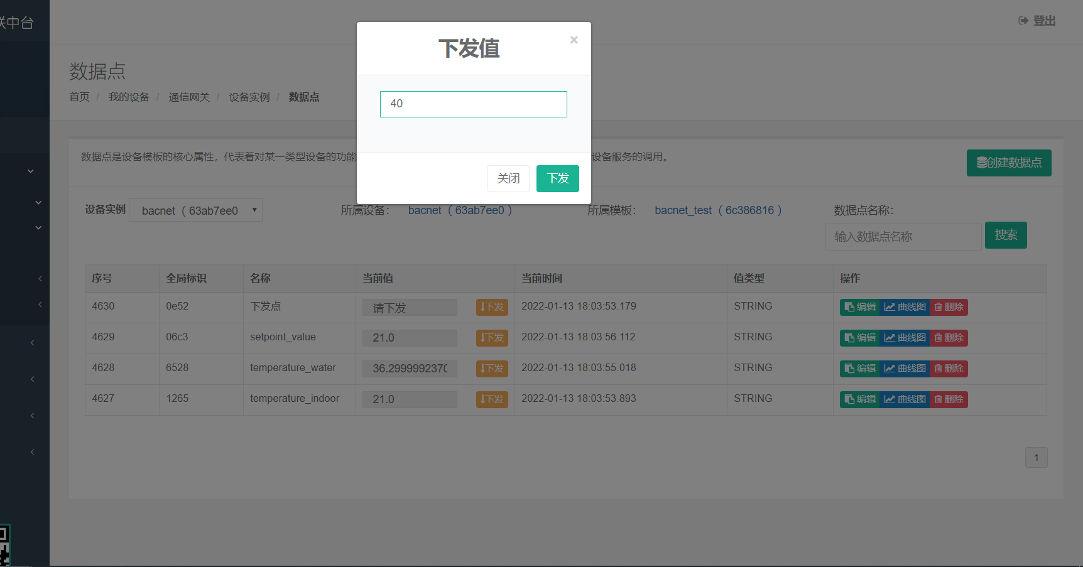Click the 登出 logout icon
The height and width of the screenshot is (567, 1083).
[1023, 21]
